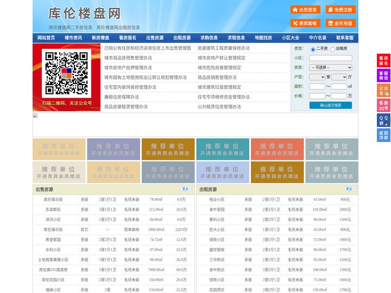Open the 希望家园 sale listing
Image resolution: width=391 pixels, height=293 pixels.
click(53, 240)
